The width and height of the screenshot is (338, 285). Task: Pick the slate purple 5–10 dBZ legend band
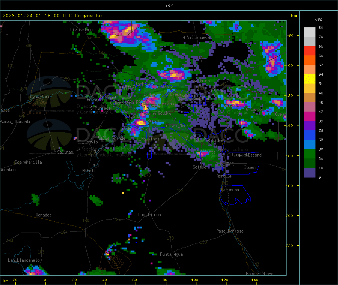pyautogui.click(x=309, y=173)
